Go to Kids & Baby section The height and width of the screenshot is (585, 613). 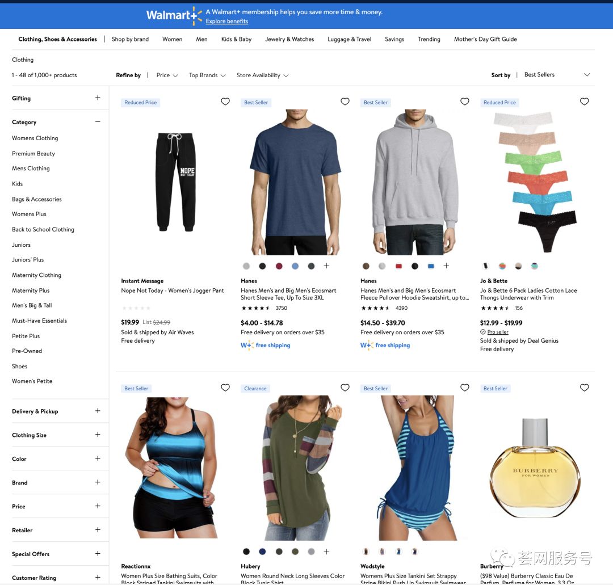pos(236,39)
